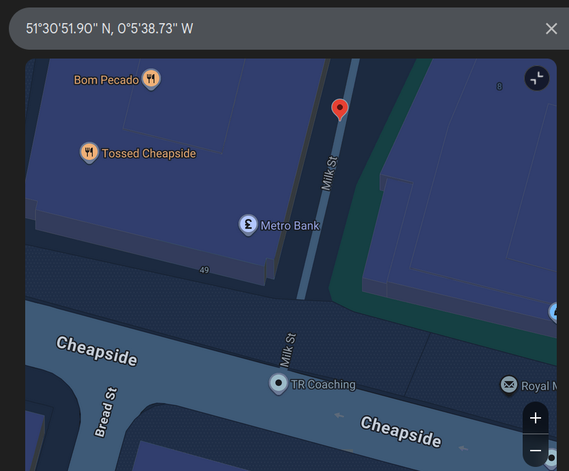Image resolution: width=569 pixels, height=471 pixels.
Task: Clear the coordinates search with X
Action: click(551, 29)
